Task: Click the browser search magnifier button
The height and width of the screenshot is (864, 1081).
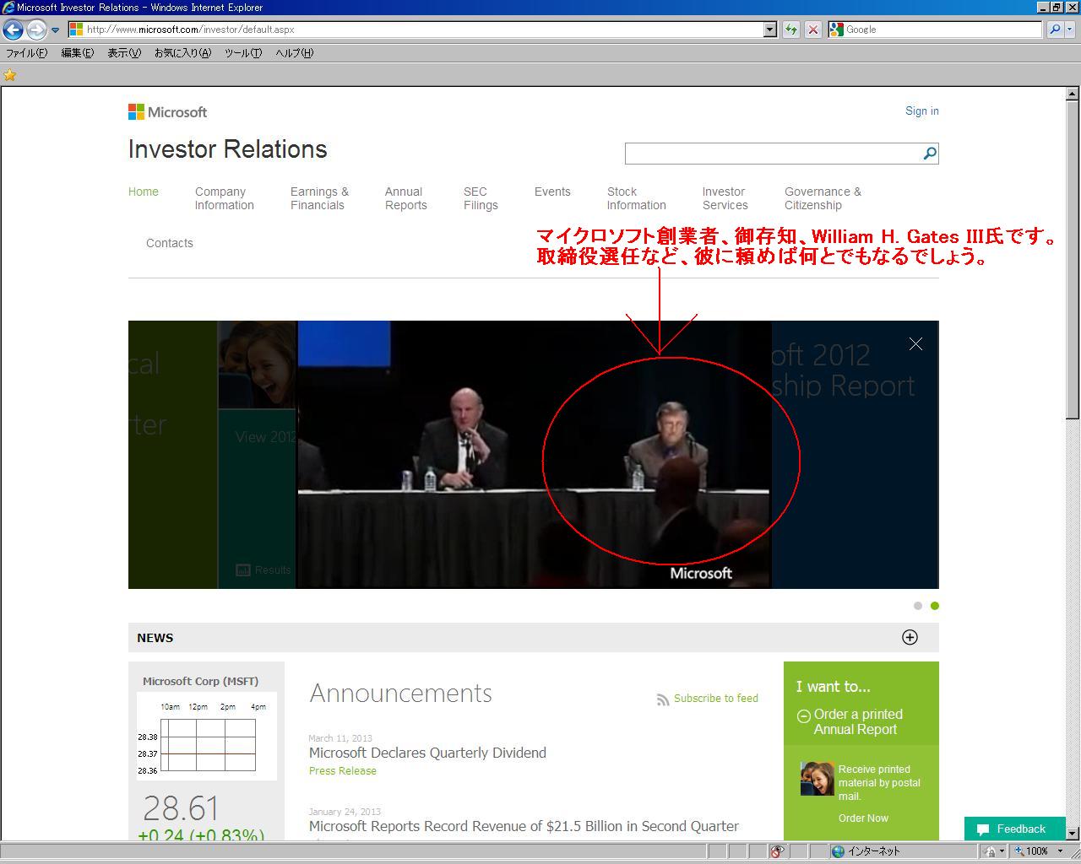Action: [1055, 30]
